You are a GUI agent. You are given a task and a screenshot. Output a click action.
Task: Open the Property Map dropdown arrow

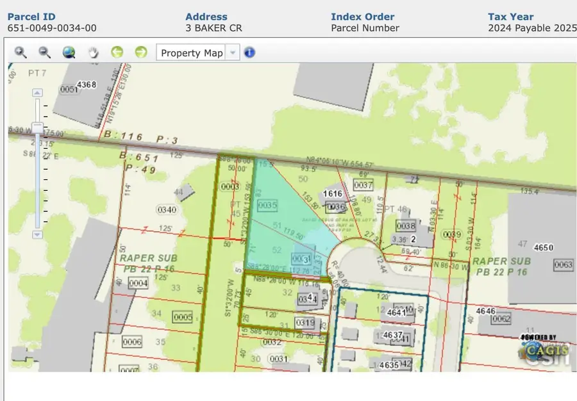coord(233,53)
